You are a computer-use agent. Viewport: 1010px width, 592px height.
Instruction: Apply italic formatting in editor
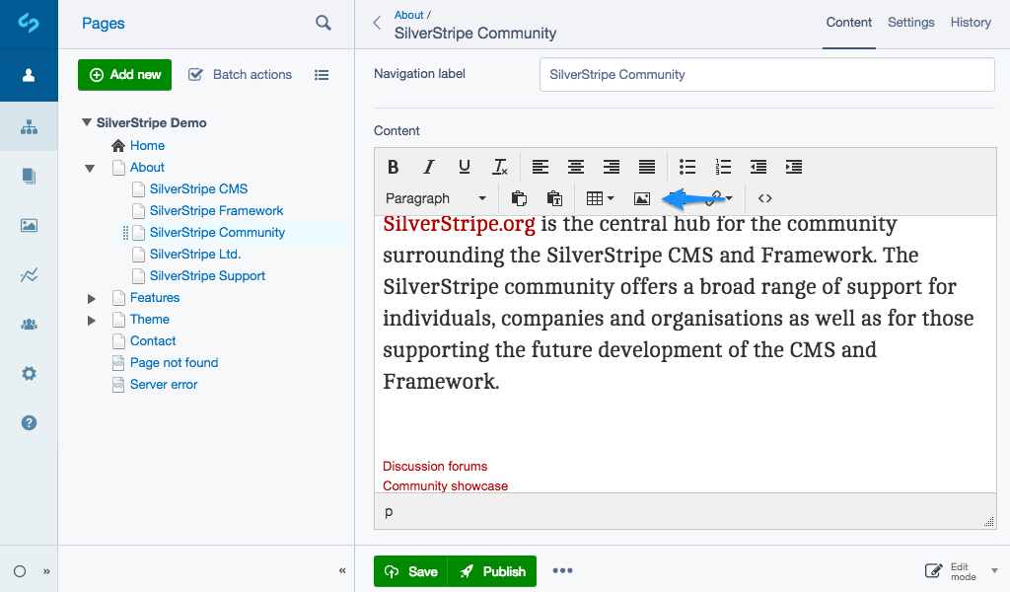[428, 167]
